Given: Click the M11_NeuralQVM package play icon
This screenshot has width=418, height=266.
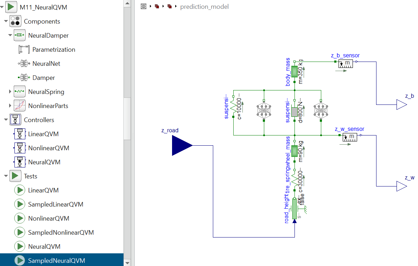Looking at the screenshot, I should [11, 7].
